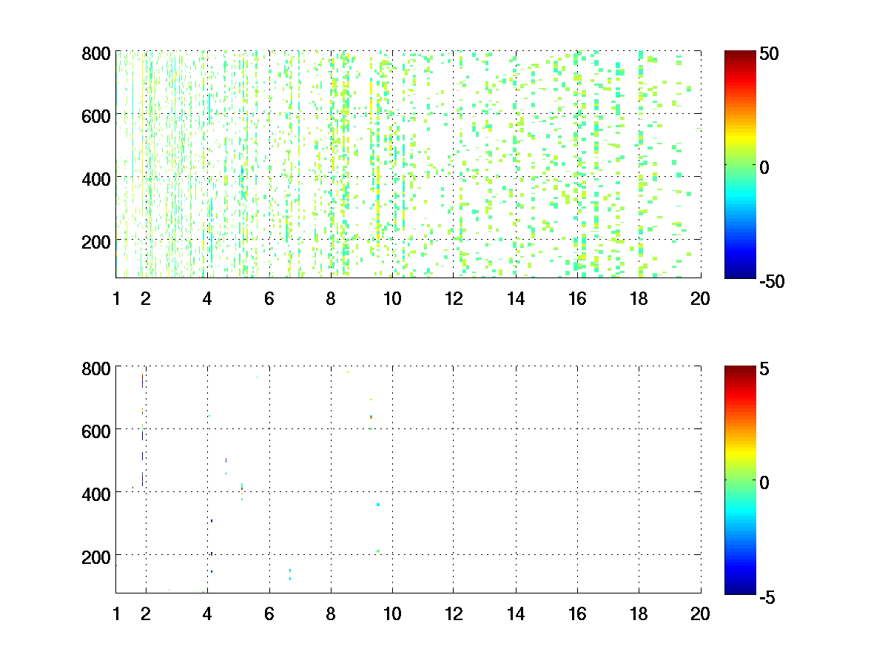The height and width of the screenshot is (666, 888).
Task: Click y-axis tick label '600' on the bottom plot
Action: point(96,430)
